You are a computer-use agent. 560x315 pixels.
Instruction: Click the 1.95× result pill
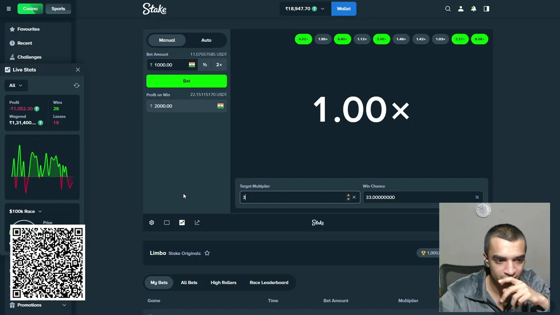(323, 39)
